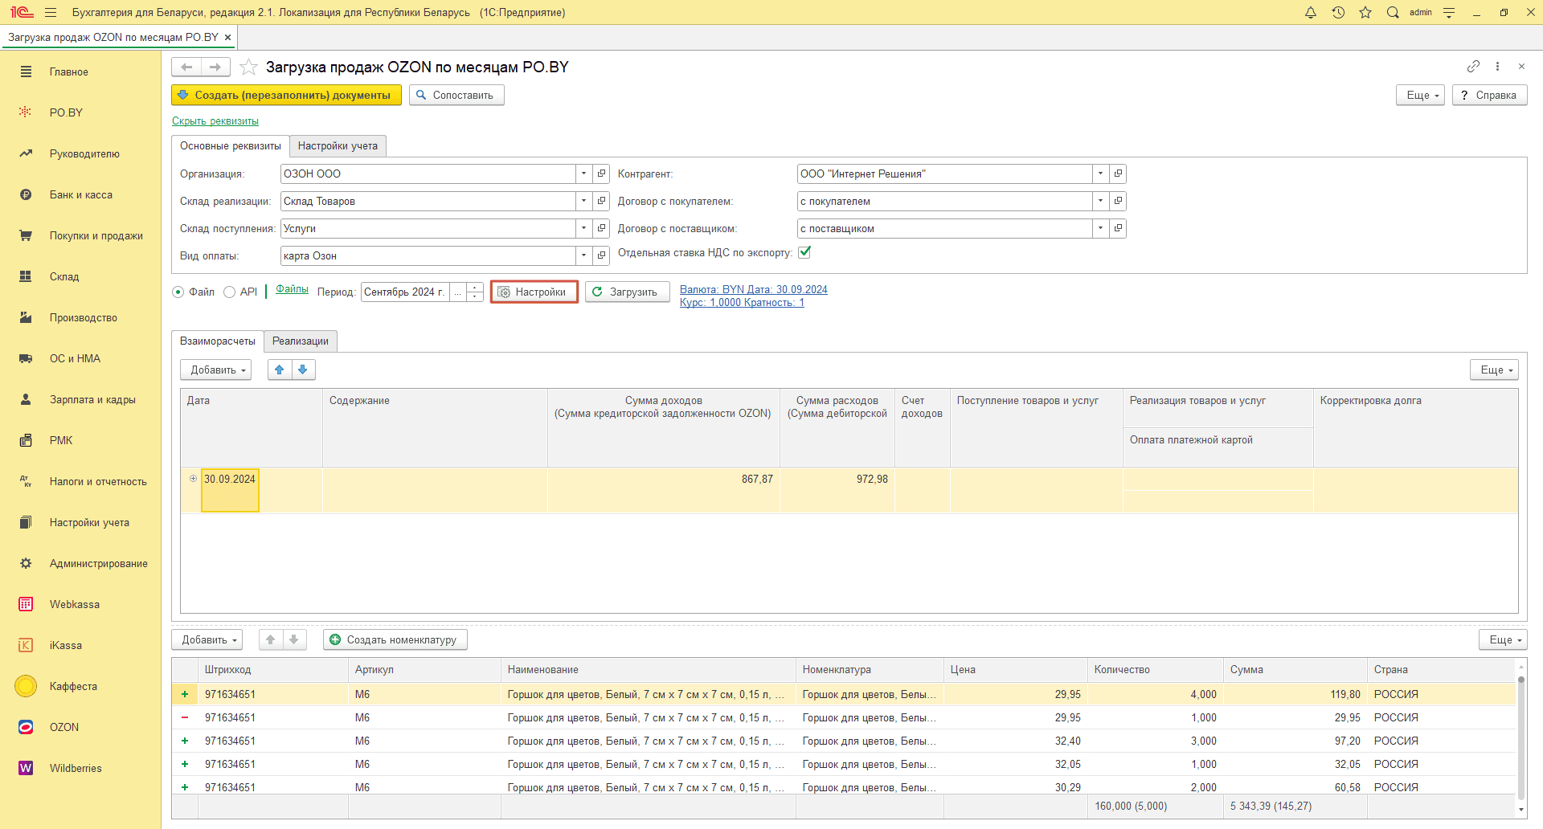
Task: Open the Зарплата и кадры person icon
Action: (26, 399)
